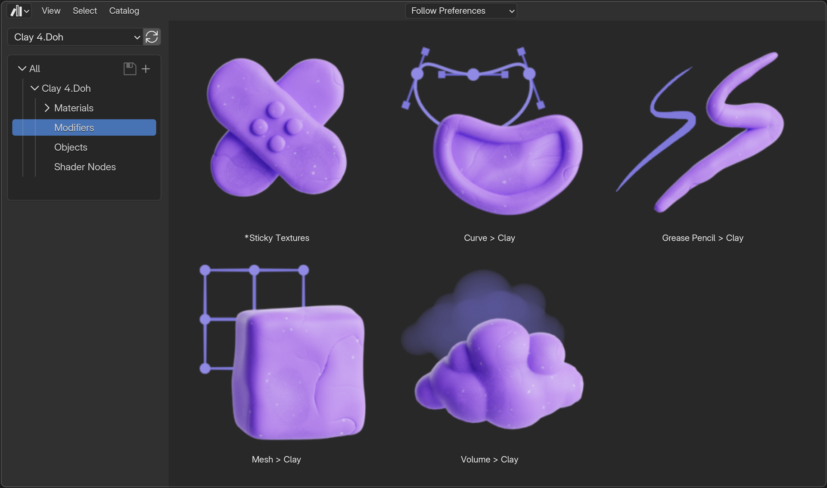Screen dimensions: 827x488
Task: Select the Shader Nodes catalog
Action: [x=84, y=167]
